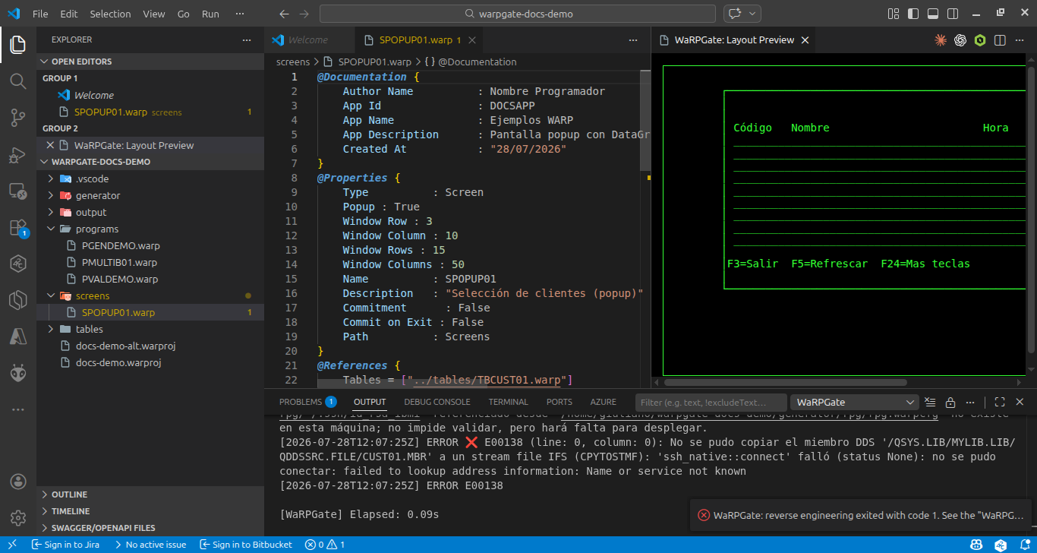
Task: Open the Search view in activity bar
Action: point(18,81)
